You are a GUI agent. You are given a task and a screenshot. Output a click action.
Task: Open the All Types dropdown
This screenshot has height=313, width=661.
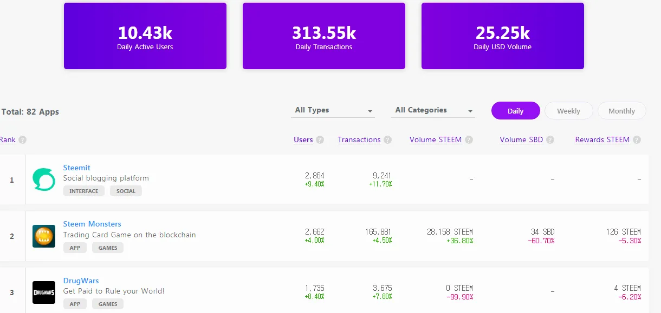point(333,110)
